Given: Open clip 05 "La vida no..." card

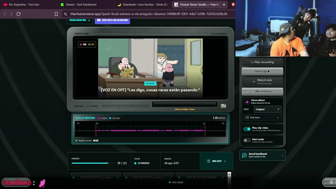Looking at the screenshot, I should 148,177.
